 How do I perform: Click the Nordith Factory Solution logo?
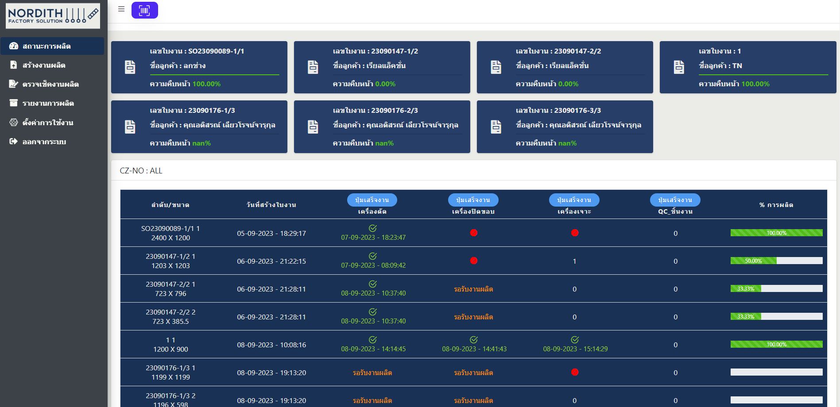[x=53, y=15]
